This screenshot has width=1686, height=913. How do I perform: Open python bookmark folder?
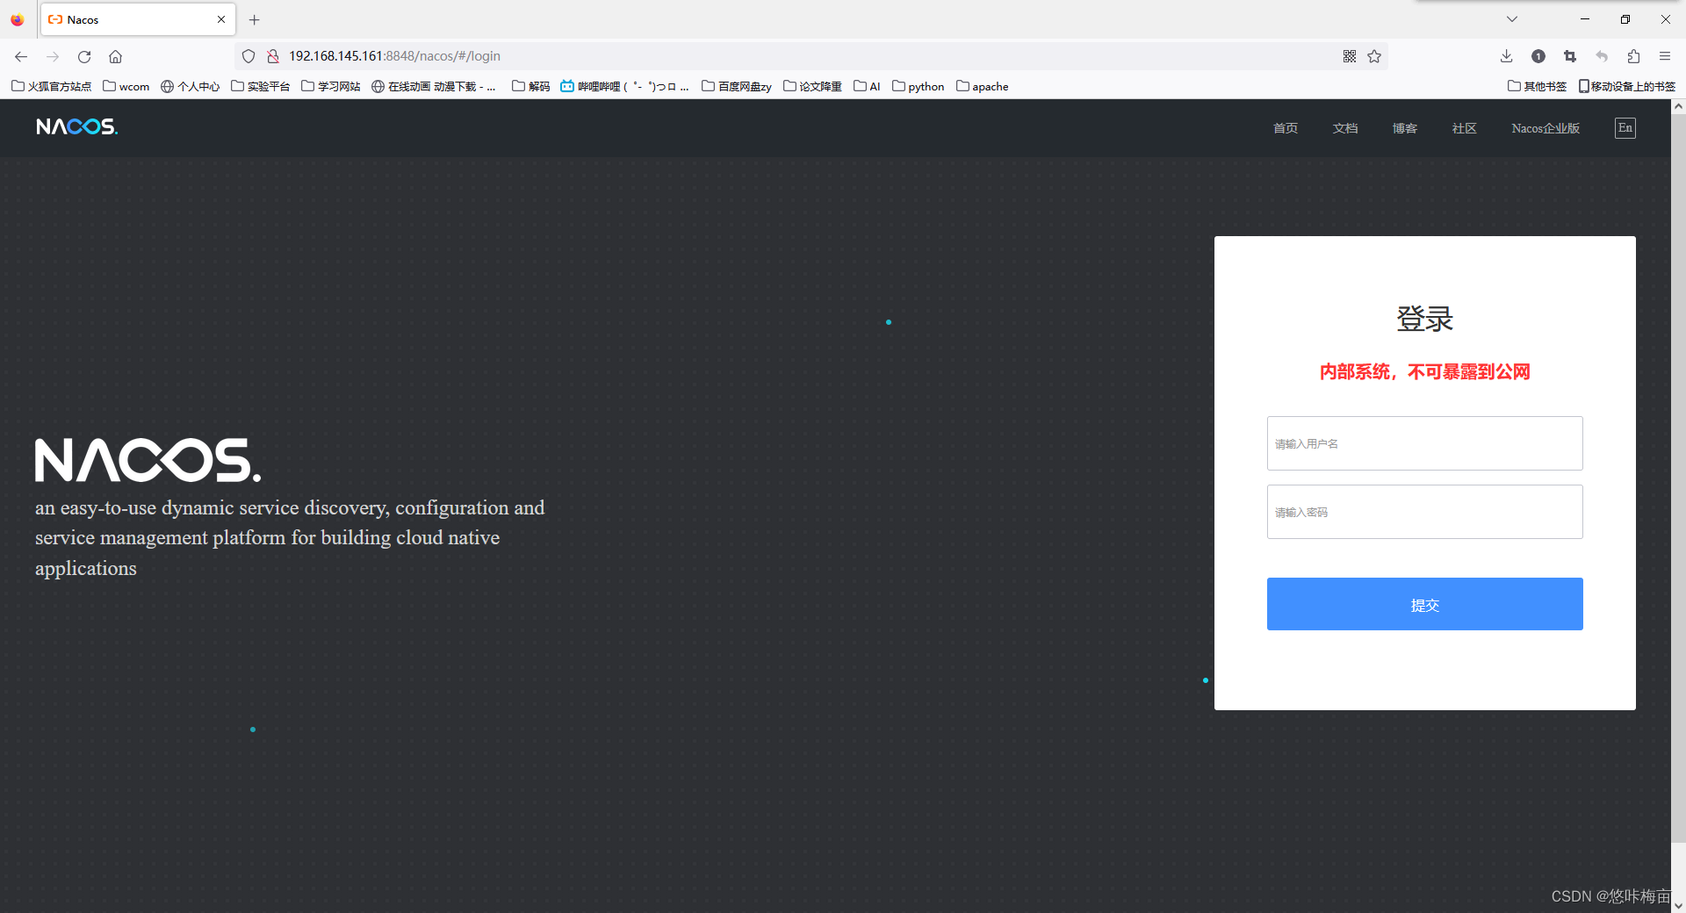click(x=918, y=86)
